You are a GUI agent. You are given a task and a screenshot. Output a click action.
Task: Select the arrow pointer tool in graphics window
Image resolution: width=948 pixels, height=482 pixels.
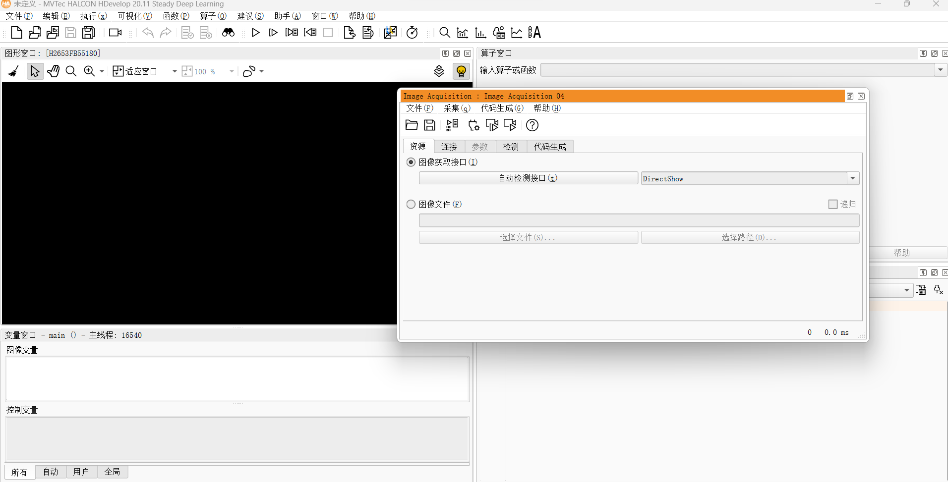[x=35, y=71]
